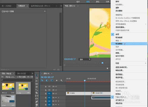Show more tabs in Project panel chevron
This screenshot has height=107, width=148.
(33, 73)
